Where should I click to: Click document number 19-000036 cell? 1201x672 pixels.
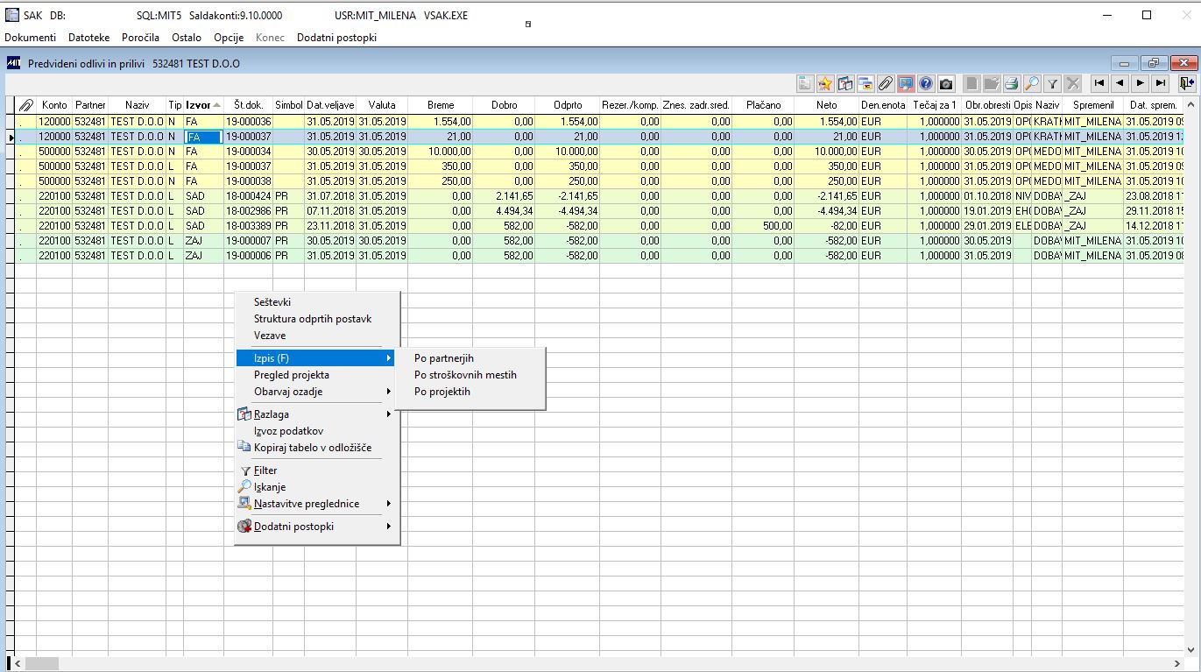point(248,122)
